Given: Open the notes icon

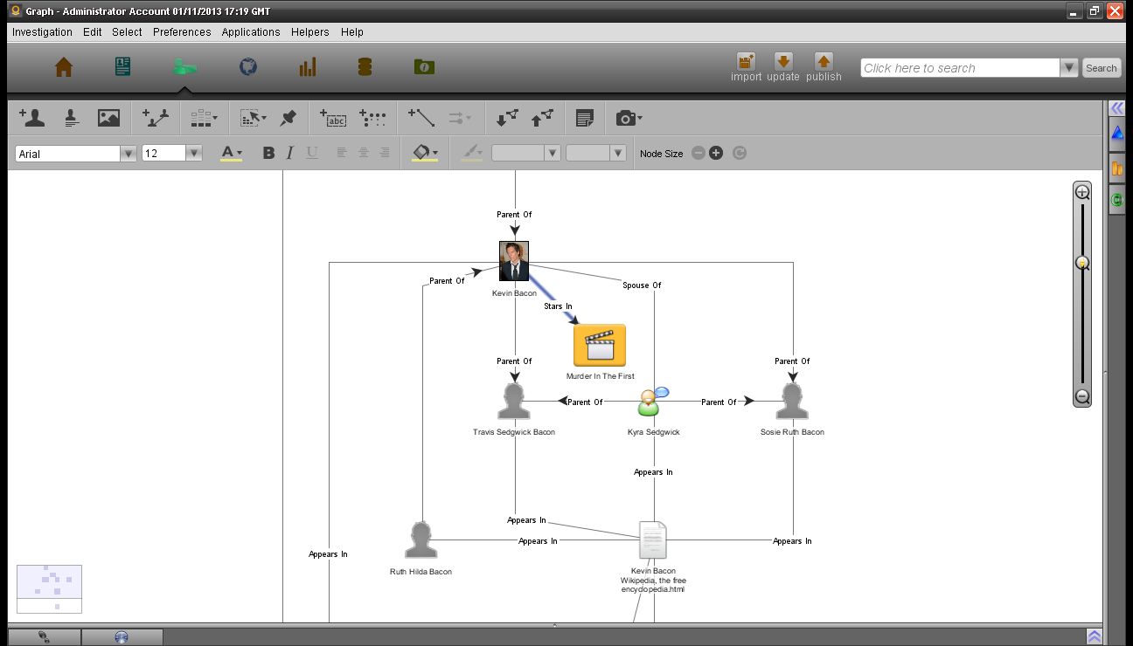Looking at the screenshot, I should [x=585, y=117].
